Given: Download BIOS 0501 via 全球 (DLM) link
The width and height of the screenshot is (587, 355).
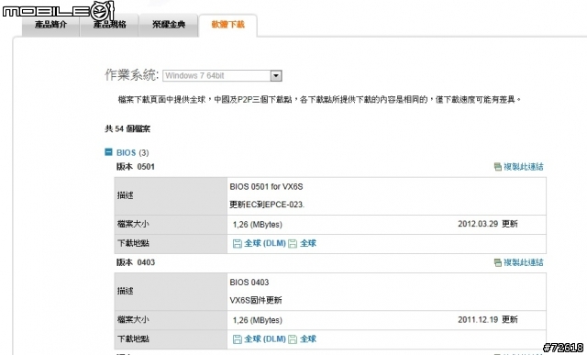Looking at the screenshot, I should 265,243.
